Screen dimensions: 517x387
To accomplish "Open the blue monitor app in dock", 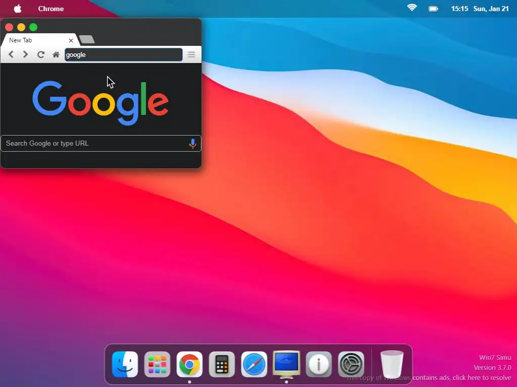I will pyautogui.click(x=287, y=364).
